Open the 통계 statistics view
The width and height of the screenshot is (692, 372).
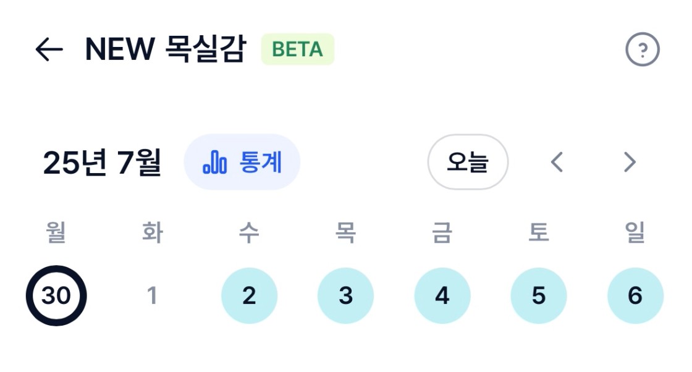[x=242, y=162]
